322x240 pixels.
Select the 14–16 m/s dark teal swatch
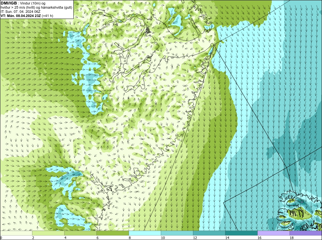pyautogui.click(x=241, y=233)
